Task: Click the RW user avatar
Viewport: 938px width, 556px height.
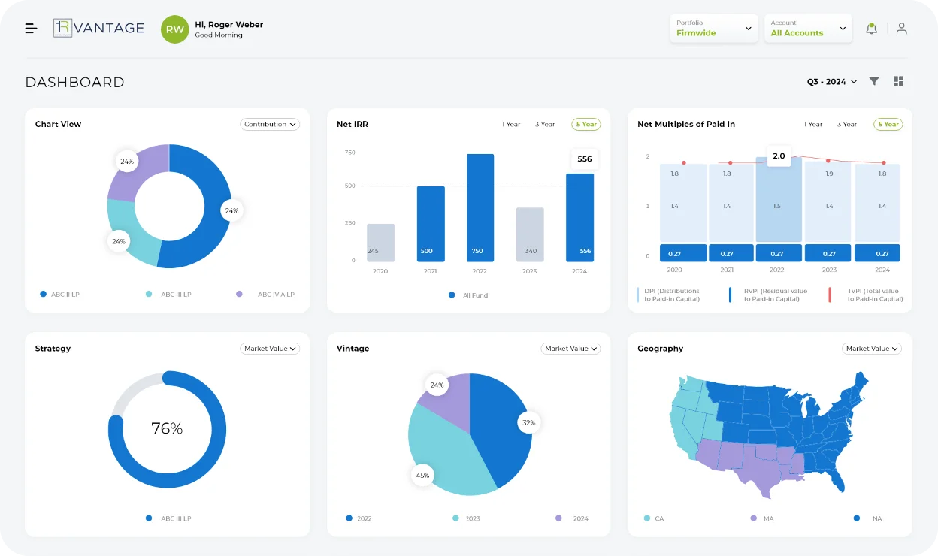Action: pos(174,29)
